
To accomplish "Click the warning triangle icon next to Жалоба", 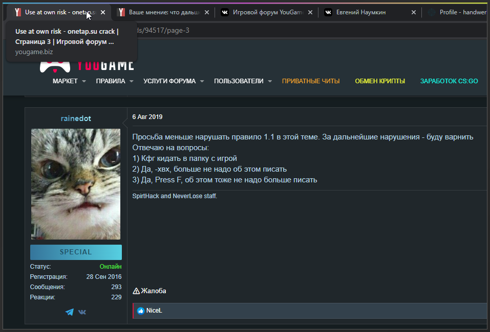I will coord(136,291).
